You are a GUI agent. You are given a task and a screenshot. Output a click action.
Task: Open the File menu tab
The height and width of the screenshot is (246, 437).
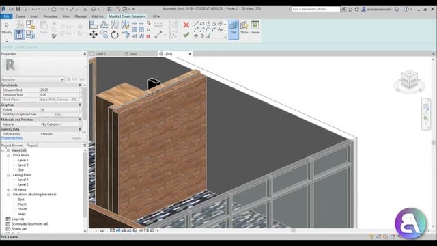(6, 16)
